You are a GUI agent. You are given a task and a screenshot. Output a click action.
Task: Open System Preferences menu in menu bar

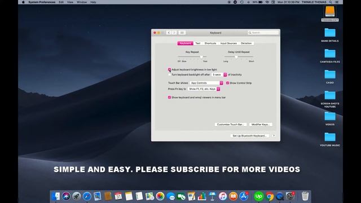click(42, 2)
